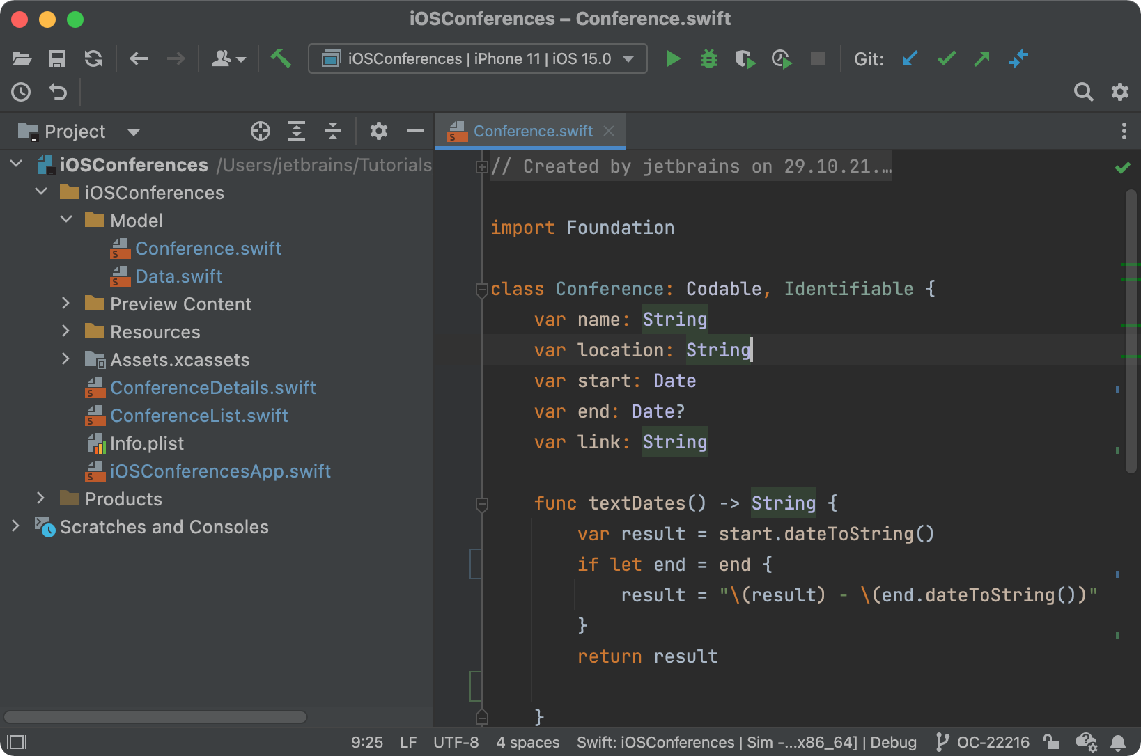Viewport: 1141px width, 756px height.
Task: Open the user account dropdown icon
Action: 228,58
